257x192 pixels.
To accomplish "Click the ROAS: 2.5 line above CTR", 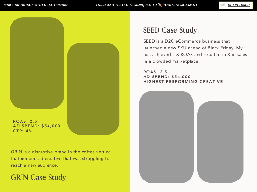I will 25,121.
